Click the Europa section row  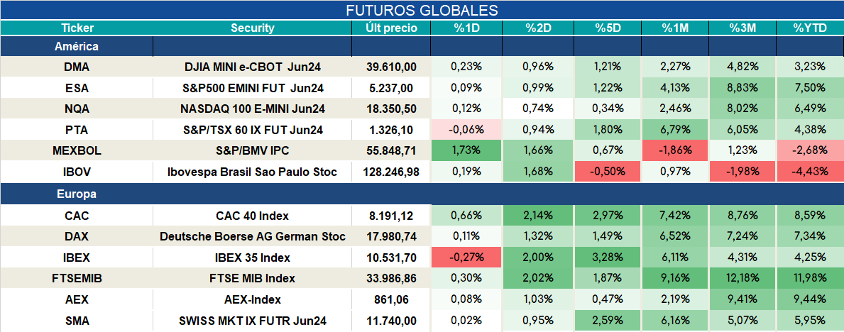coord(422,194)
